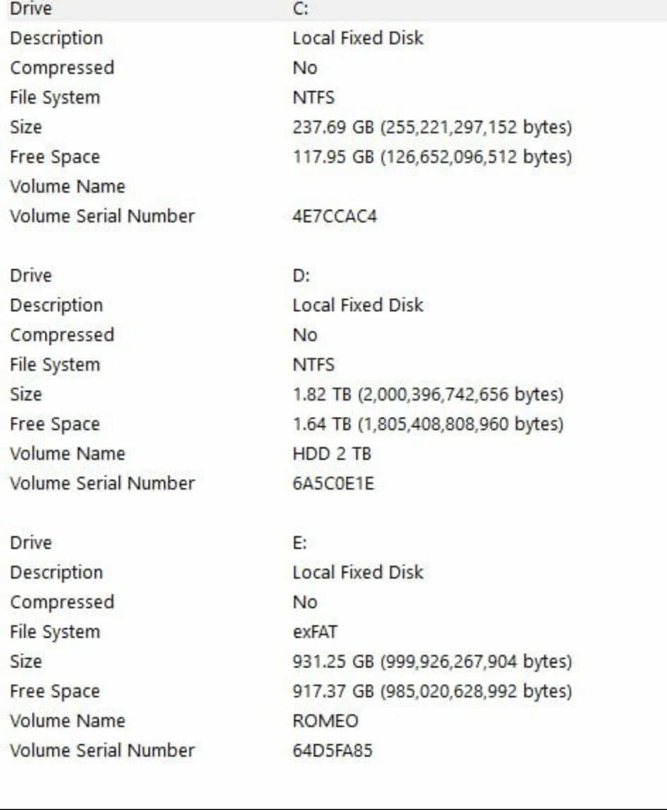
Task: Select Free Space 1.64 TB row
Action: (336, 424)
